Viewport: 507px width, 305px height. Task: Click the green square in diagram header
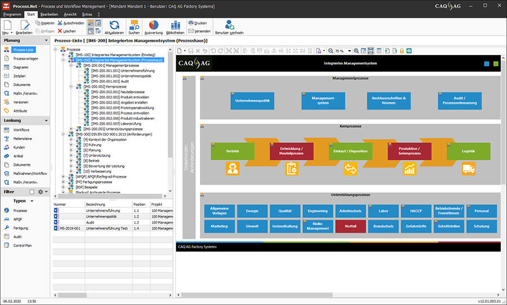click(x=496, y=64)
